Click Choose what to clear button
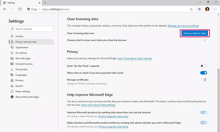 click(195, 33)
